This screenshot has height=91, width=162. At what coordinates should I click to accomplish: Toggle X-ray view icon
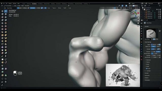[x=130, y=6]
